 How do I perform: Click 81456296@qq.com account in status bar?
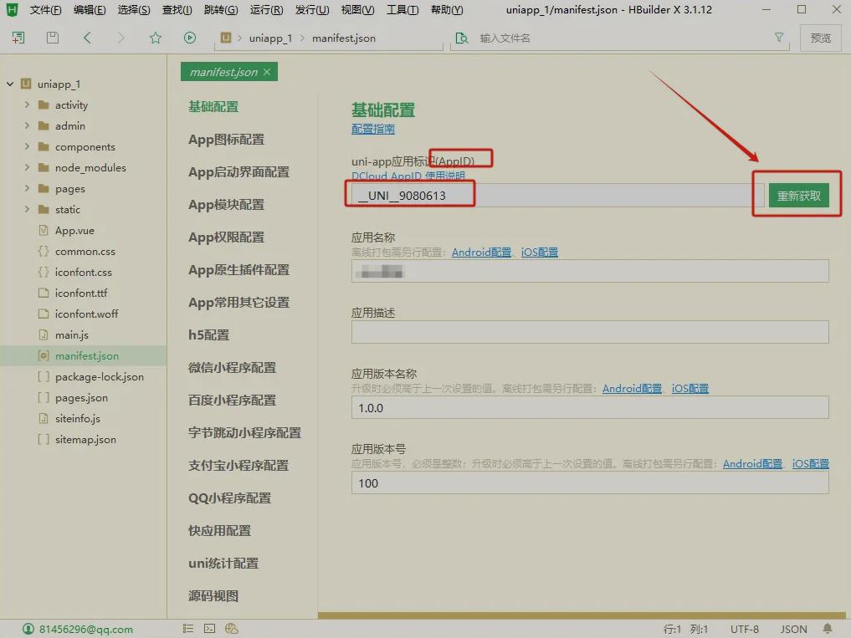85,629
